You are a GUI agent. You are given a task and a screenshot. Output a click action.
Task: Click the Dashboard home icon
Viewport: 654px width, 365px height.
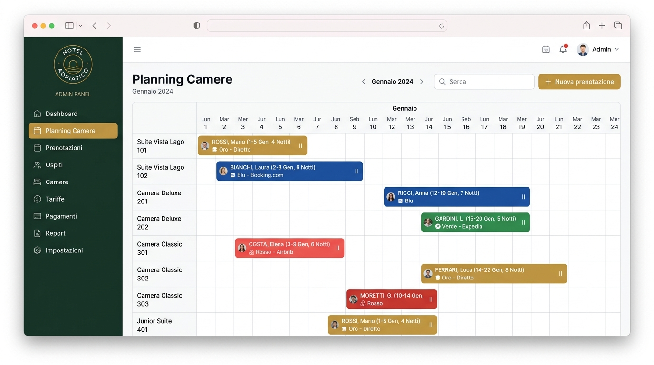coord(38,114)
